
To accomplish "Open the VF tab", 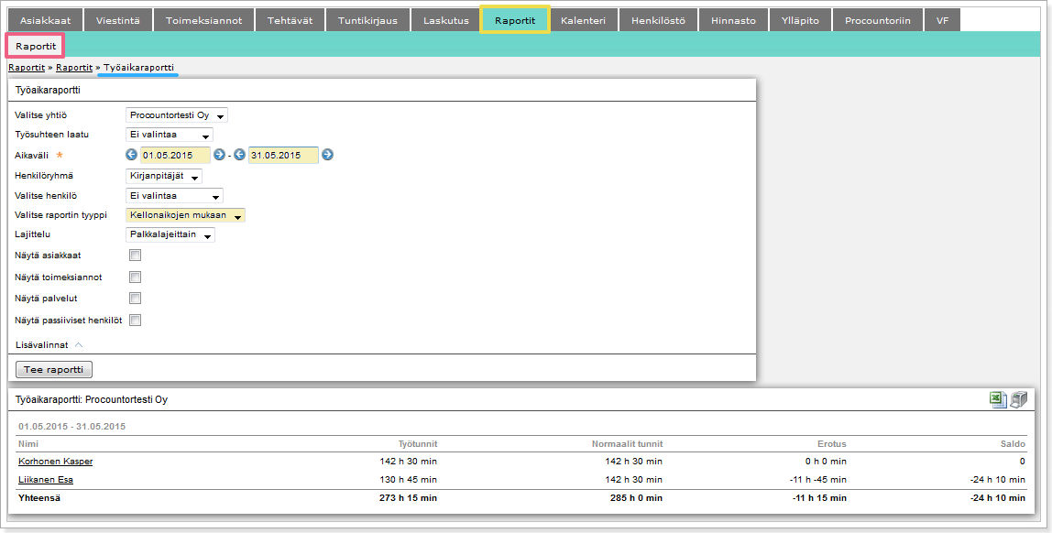I will (x=942, y=20).
